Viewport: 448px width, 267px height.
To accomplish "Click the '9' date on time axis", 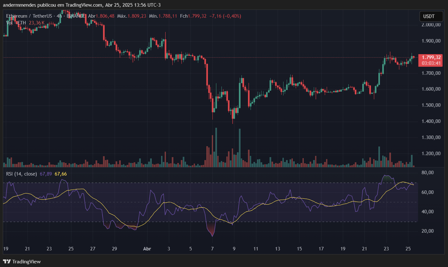I will click(x=234, y=249).
